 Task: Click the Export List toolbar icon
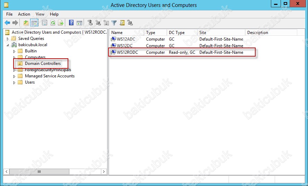tap(61, 23)
